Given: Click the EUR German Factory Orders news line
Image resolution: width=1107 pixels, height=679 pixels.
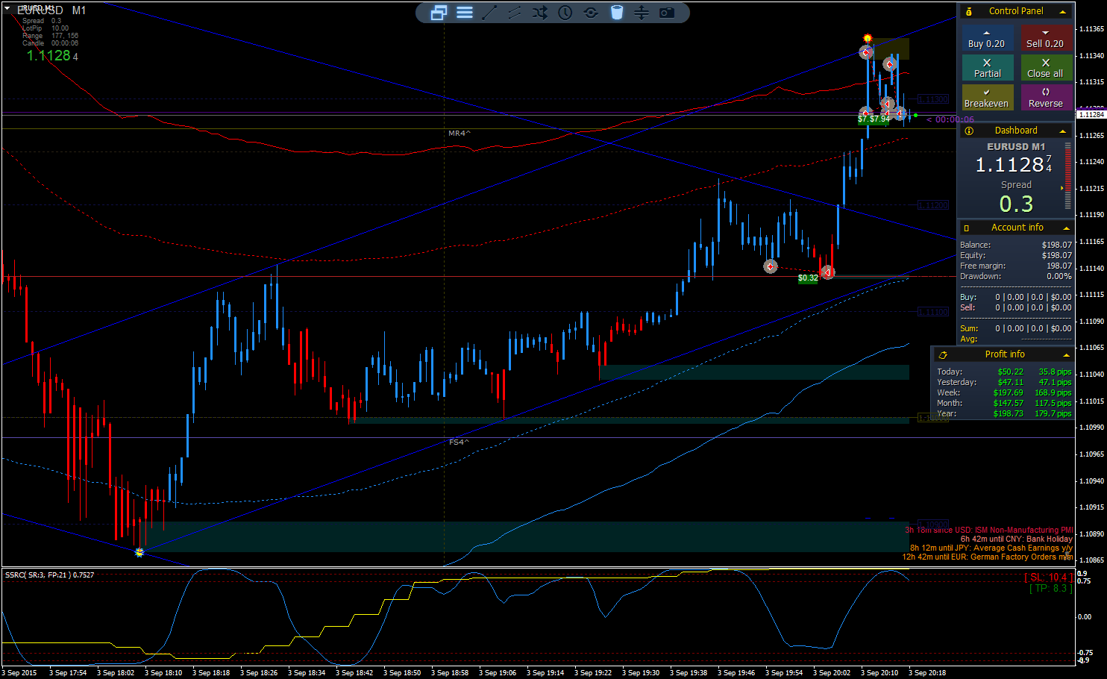Looking at the screenshot, I should [987, 557].
